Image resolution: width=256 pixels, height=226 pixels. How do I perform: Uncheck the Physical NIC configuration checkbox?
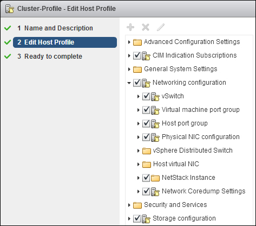coord(146,137)
